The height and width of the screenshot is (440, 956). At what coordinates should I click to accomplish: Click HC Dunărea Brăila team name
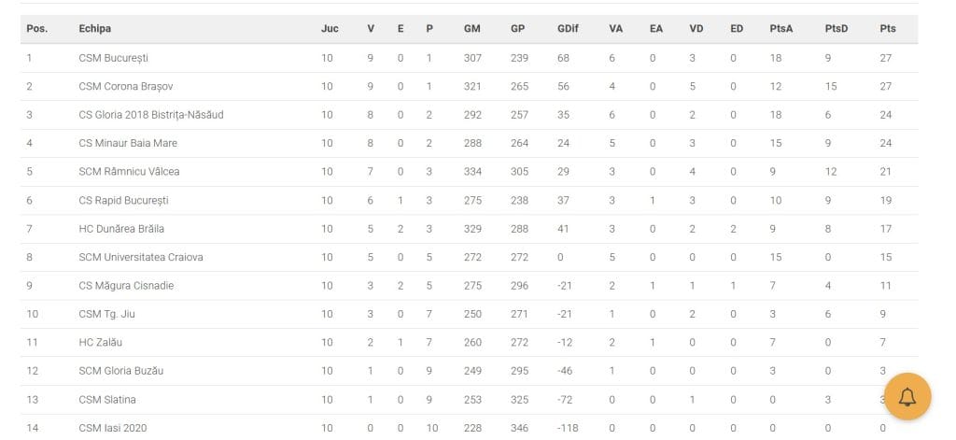[121, 229]
